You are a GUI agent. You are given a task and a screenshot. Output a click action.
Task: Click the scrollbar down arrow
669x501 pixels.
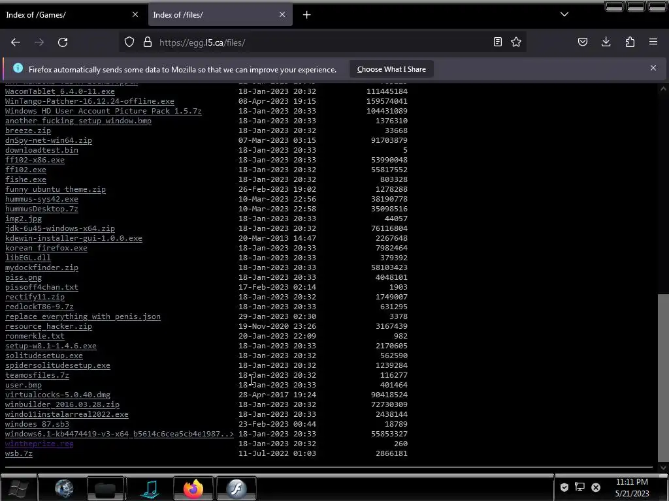pos(663,467)
